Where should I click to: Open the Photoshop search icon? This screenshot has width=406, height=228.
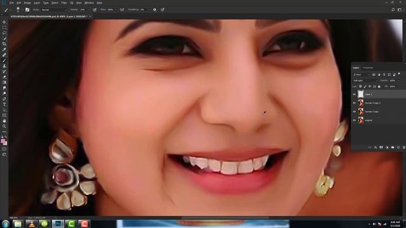(393, 9)
